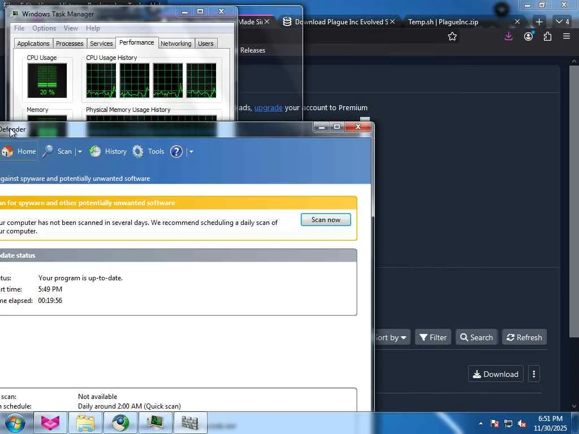Click 'Daily around 2:00 AM (Quick scan)' text
The height and width of the screenshot is (434, 579).
129,406
